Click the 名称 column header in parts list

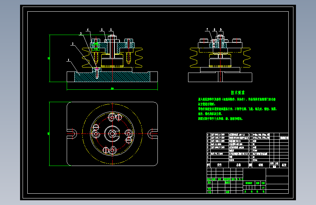[x=239, y=165]
